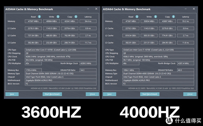The image size is (203, 126).
Task: Click Memory Type DDR4-4000 SDRAM field
Action: pos(158,74)
